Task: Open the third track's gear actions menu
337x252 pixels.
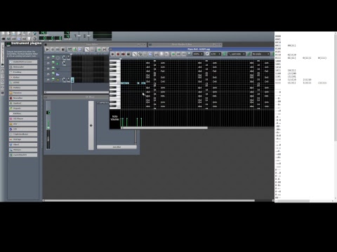Action: click(48, 69)
